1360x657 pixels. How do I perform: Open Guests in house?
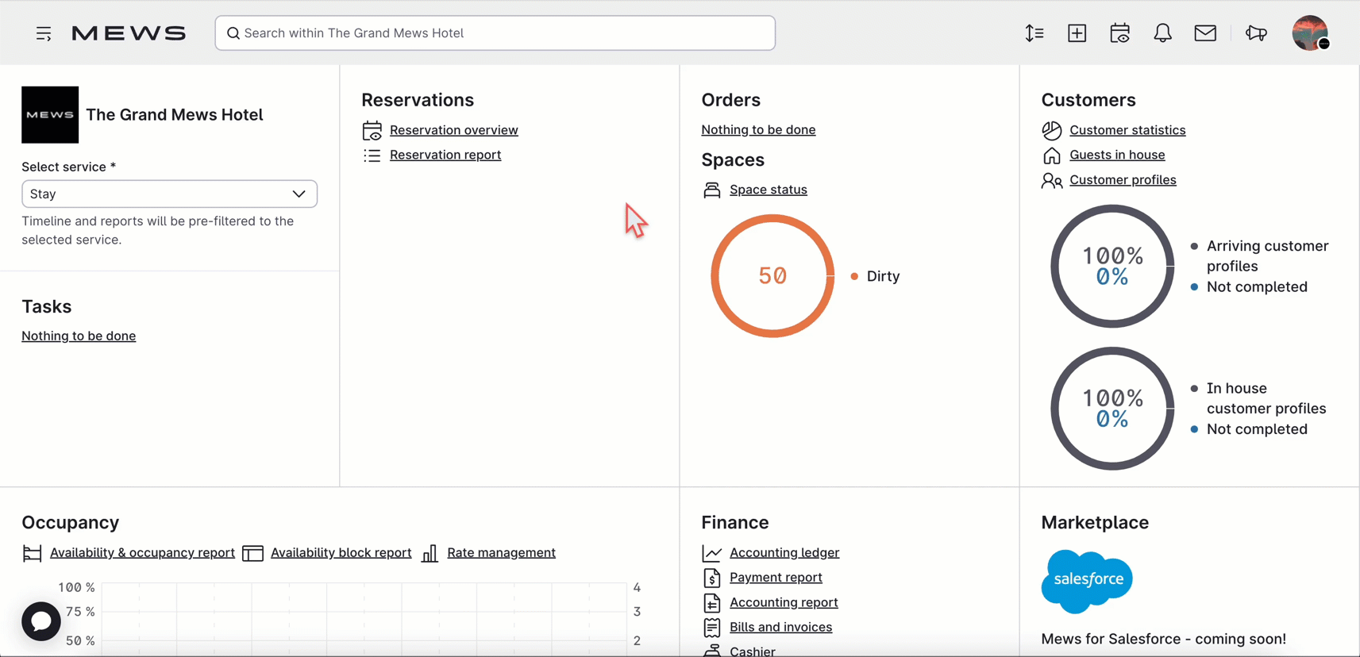pyautogui.click(x=1117, y=155)
